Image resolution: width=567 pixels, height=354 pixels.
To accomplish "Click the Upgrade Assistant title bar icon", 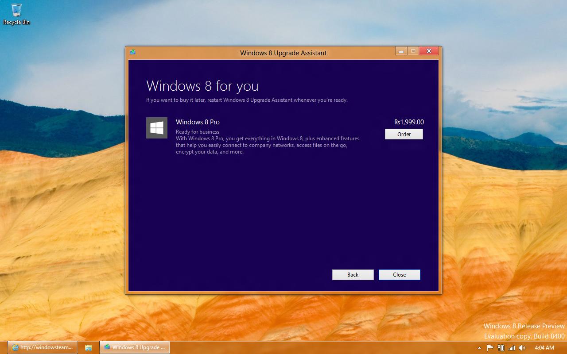I will coord(132,52).
